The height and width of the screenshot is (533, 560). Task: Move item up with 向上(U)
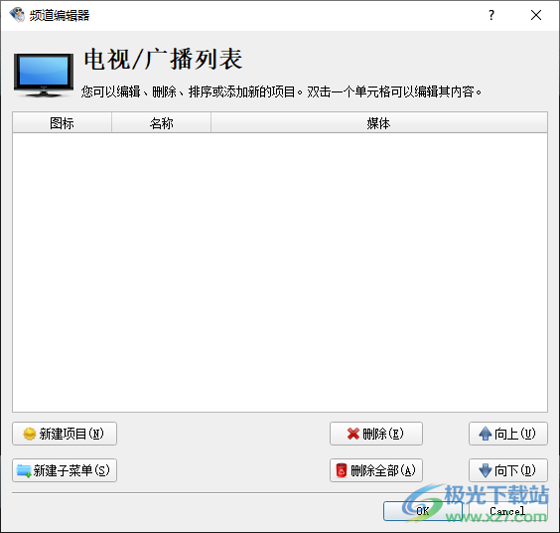(507, 434)
